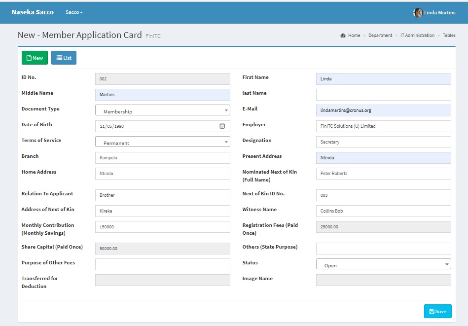
Task: Open the Terms of Service dropdown
Action: coord(162,142)
